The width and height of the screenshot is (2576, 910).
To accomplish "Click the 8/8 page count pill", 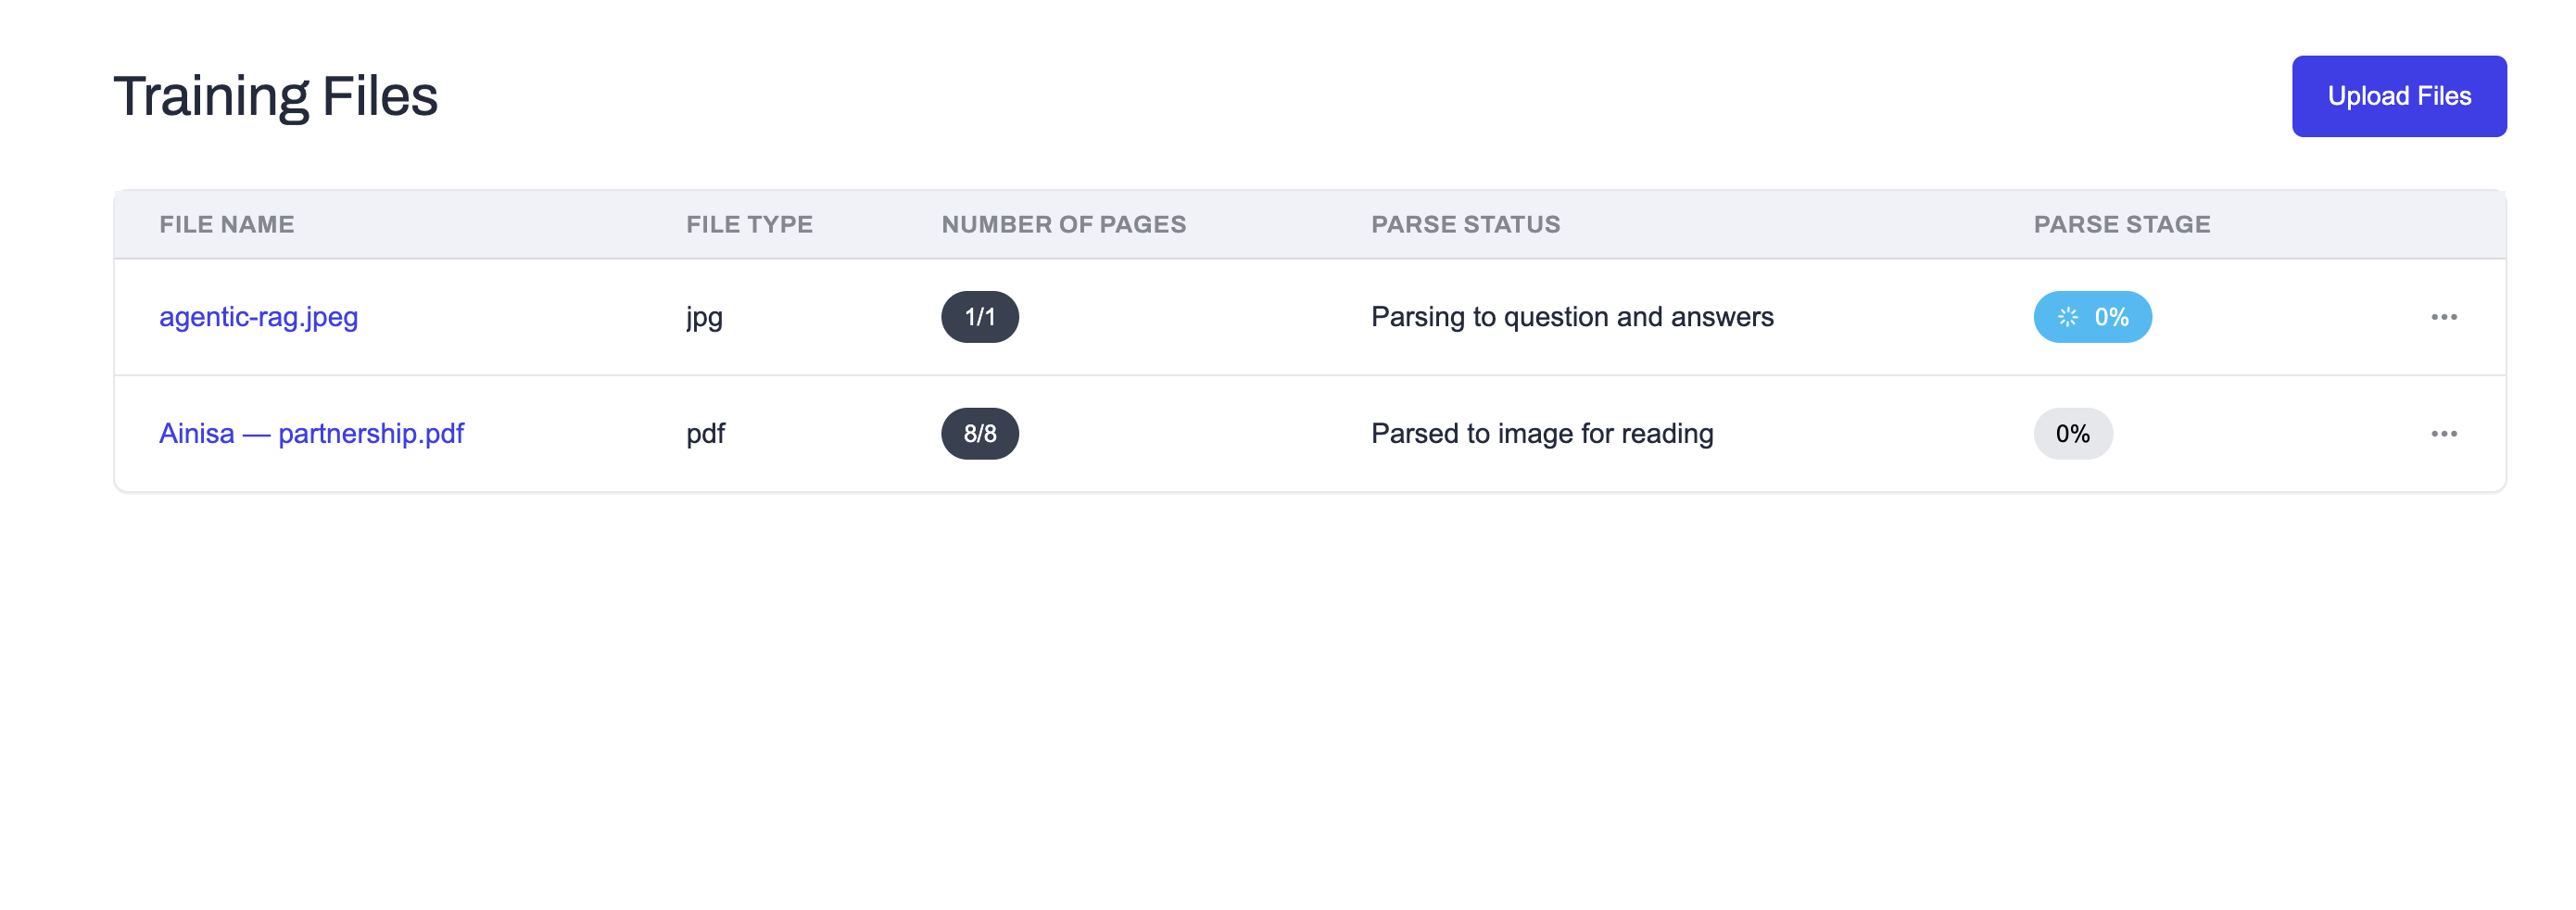I will tap(979, 433).
